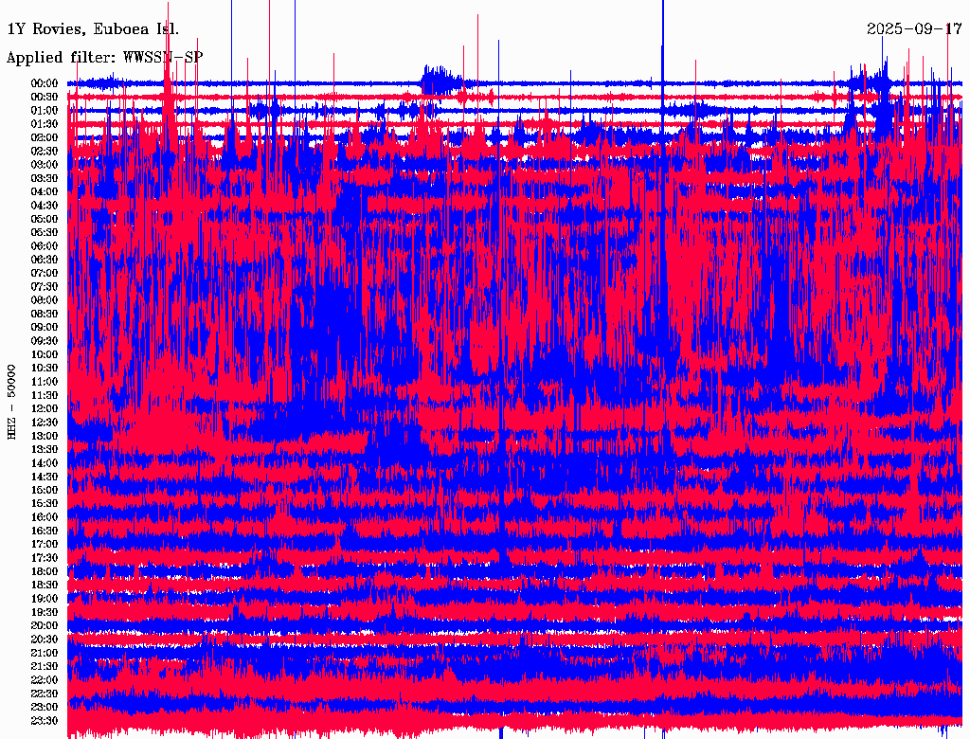Click the 10:30 time label
This screenshot has width=970, height=739.
[45, 368]
